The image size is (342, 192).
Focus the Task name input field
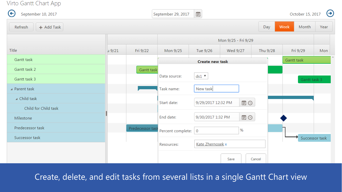pyautogui.click(x=216, y=89)
